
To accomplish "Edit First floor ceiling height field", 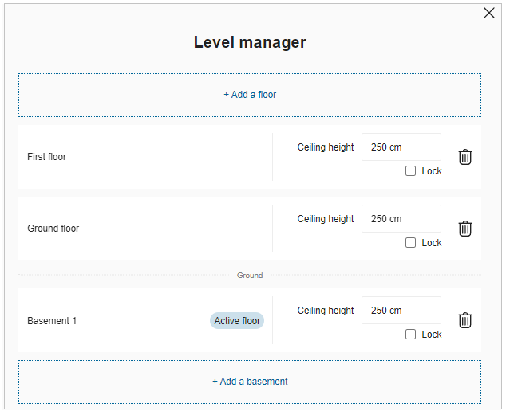I will 401,147.
